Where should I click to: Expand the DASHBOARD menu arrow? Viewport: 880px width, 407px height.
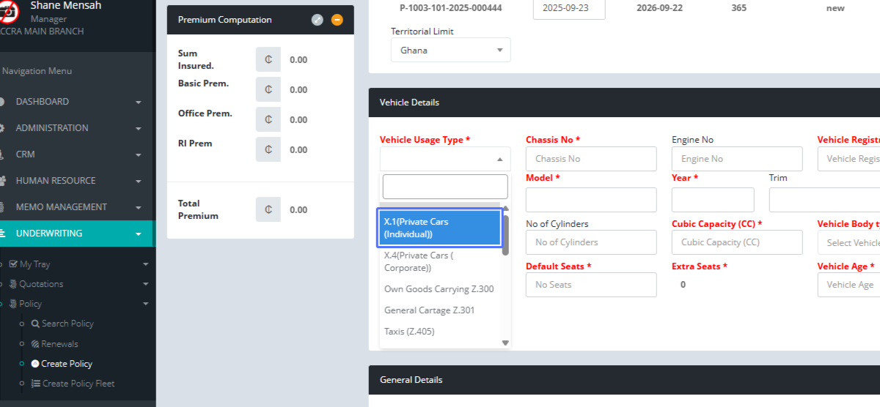(x=138, y=102)
